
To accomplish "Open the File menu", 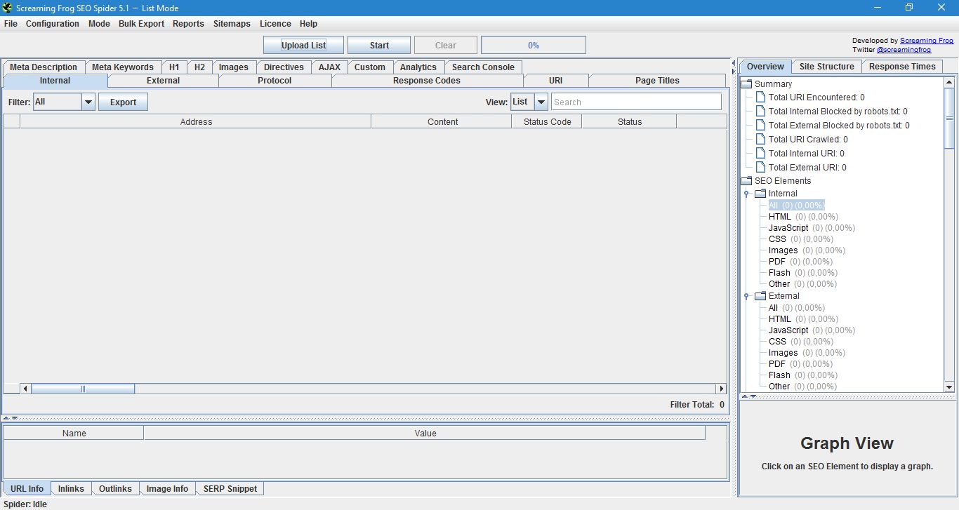I will tap(11, 24).
